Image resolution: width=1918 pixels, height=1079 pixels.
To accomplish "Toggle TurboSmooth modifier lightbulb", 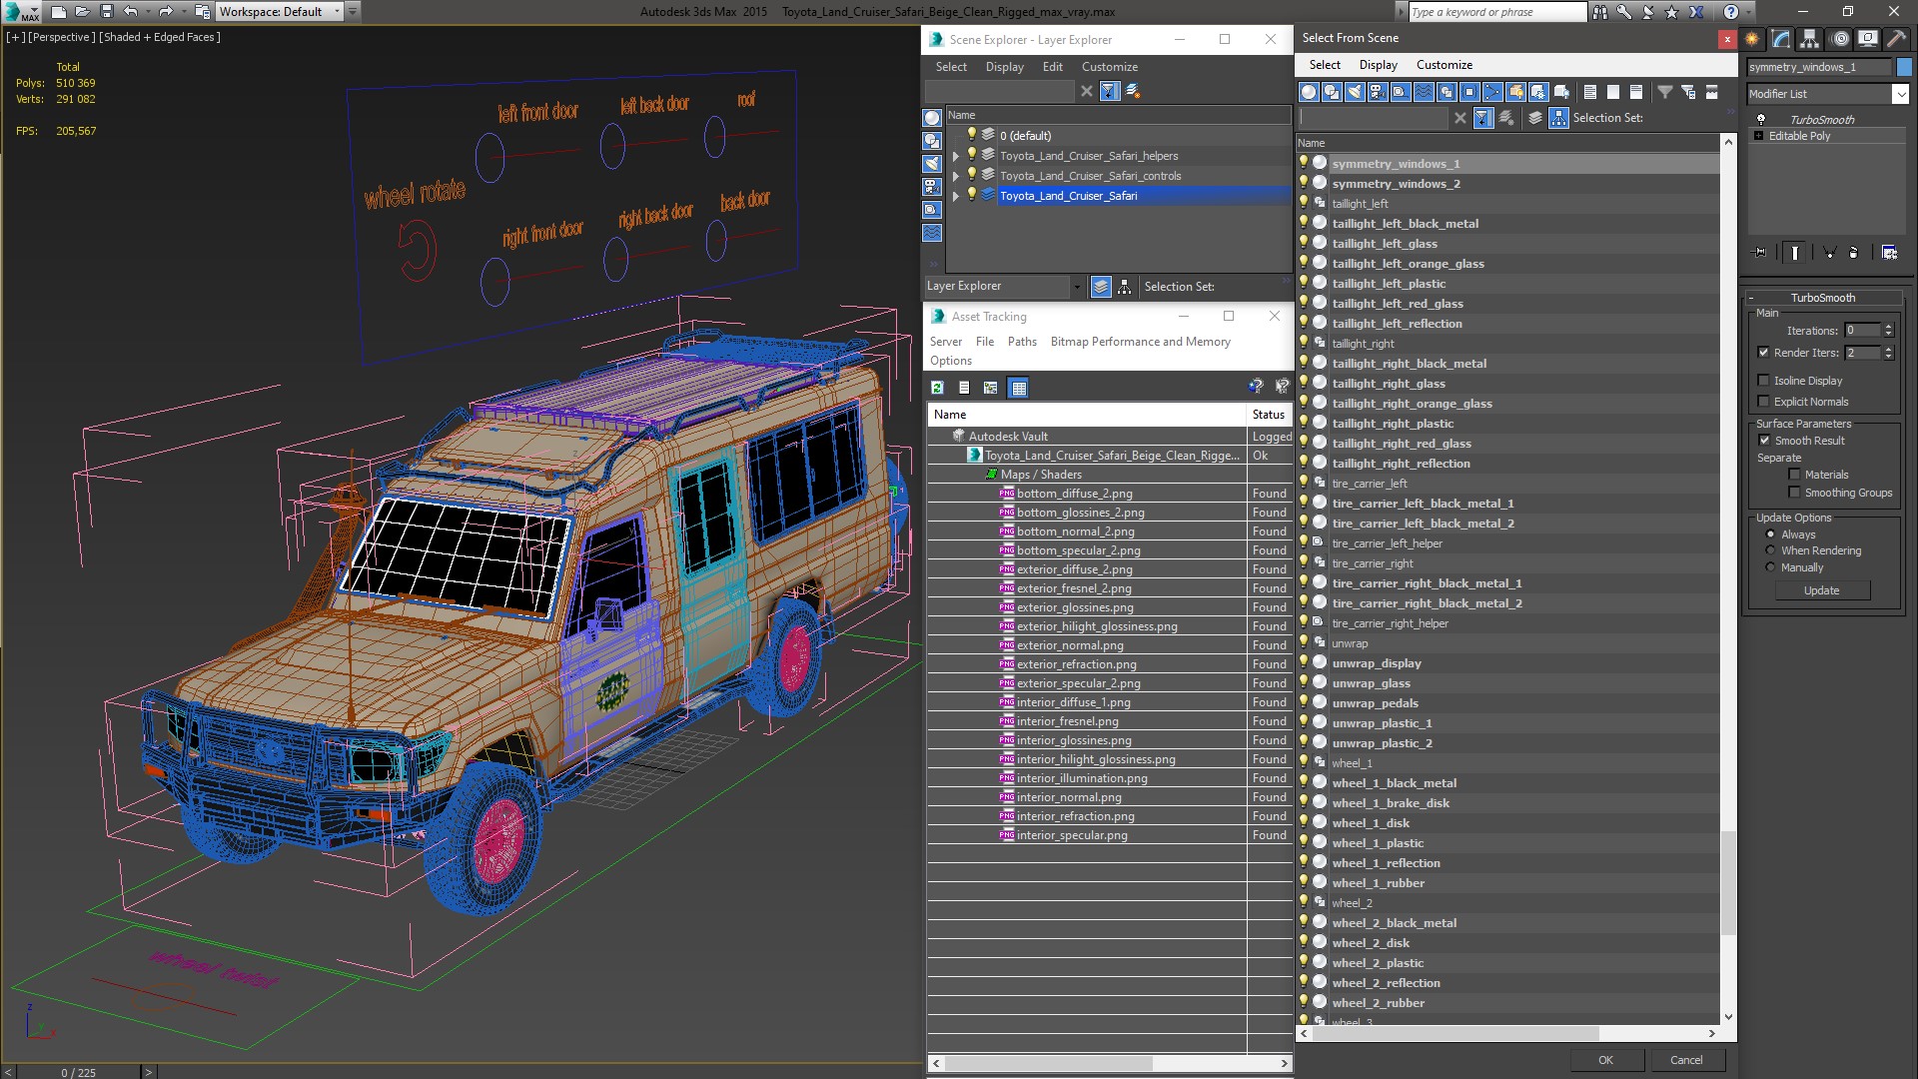I will [1761, 120].
